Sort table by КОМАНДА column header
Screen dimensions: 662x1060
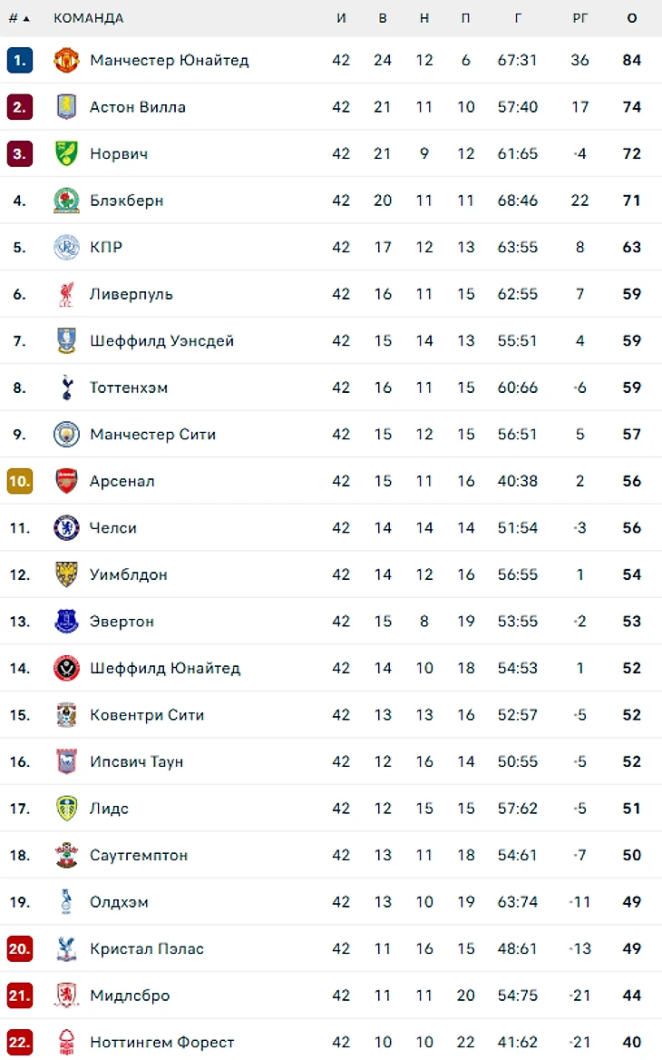point(89,18)
